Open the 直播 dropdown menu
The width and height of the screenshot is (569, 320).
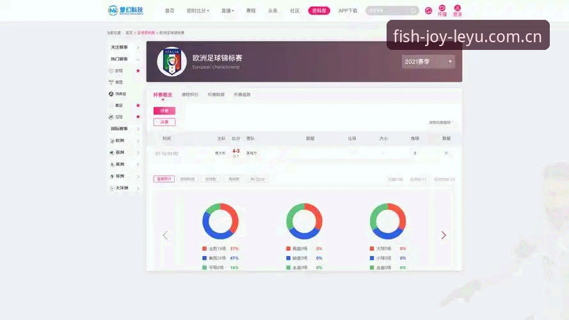[x=227, y=11]
